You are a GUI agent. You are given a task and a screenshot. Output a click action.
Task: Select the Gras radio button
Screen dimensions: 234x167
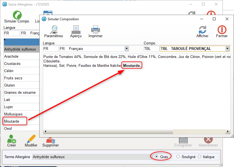(157, 157)
